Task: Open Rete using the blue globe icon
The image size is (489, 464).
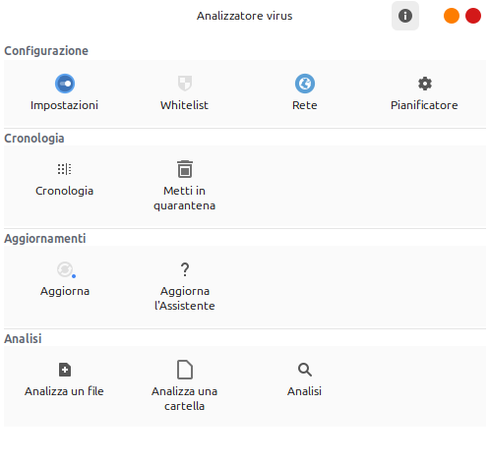Action: pyautogui.click(x=305, y=84)
